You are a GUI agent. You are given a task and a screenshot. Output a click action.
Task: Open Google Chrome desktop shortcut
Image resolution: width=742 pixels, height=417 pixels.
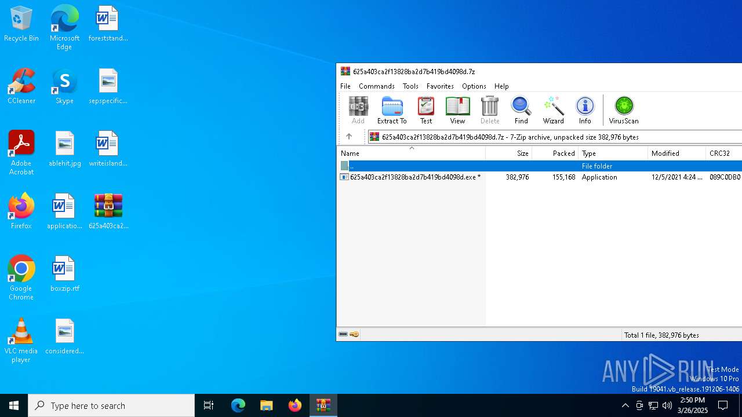tap(21, 278)
